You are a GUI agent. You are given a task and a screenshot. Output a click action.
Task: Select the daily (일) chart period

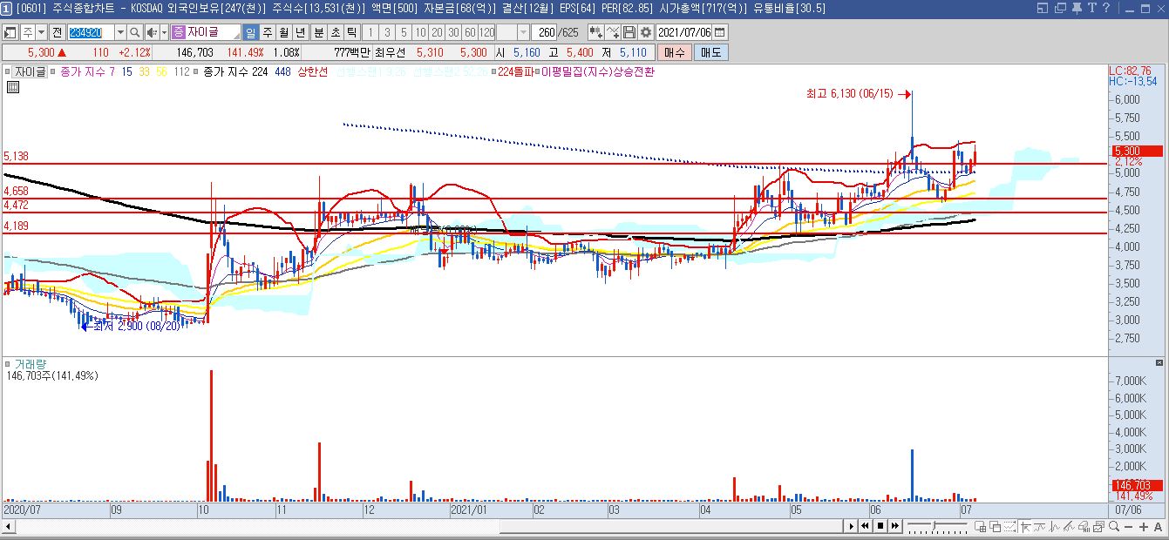(x=251, y=32)
